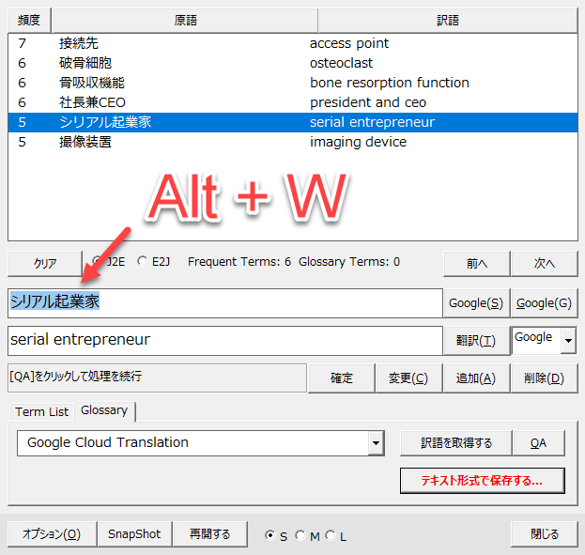Open オプション(O) settings

pos(52,534)
